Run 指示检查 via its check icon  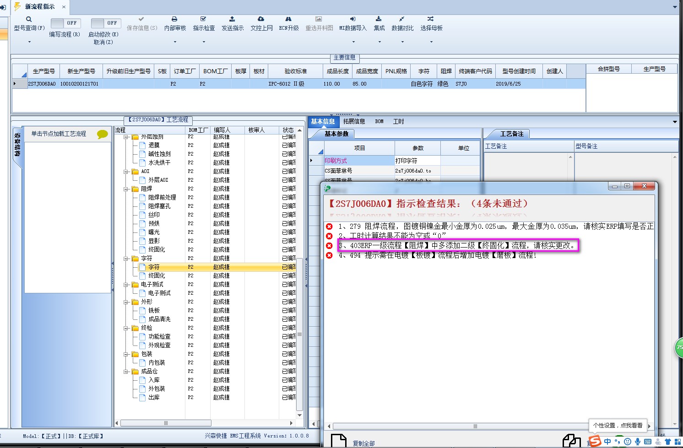coord(203,19)
